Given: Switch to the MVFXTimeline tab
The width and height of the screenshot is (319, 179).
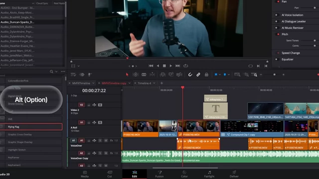Looking at the screenshot, I should tap(81, 83).
